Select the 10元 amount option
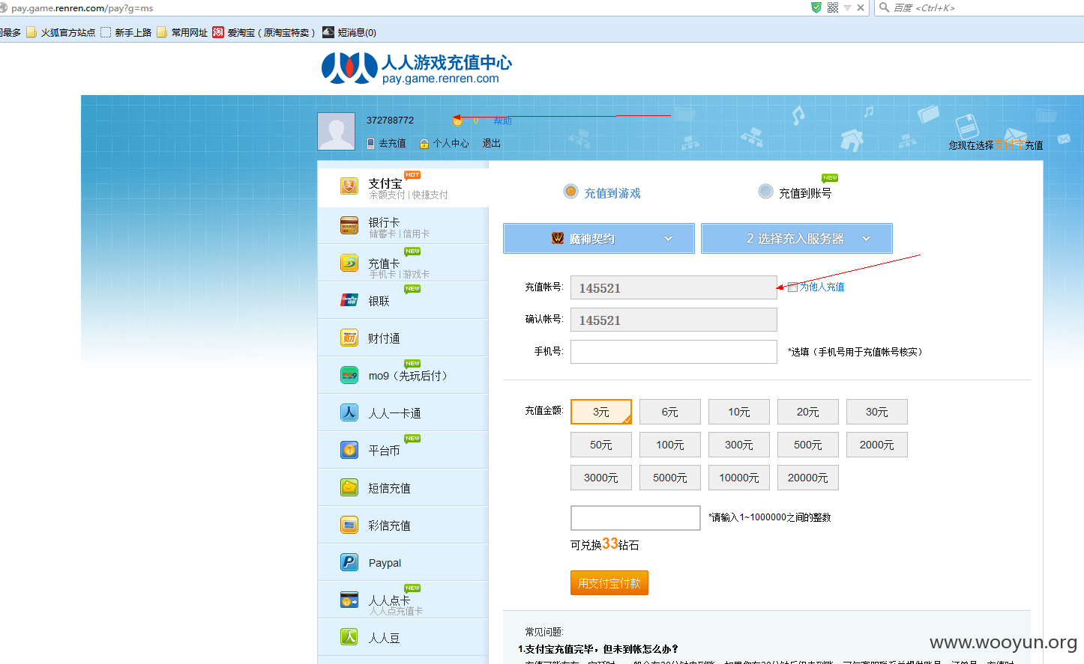Image resolution: width=1084 pixels, height=664 pixels. [739, 412]
